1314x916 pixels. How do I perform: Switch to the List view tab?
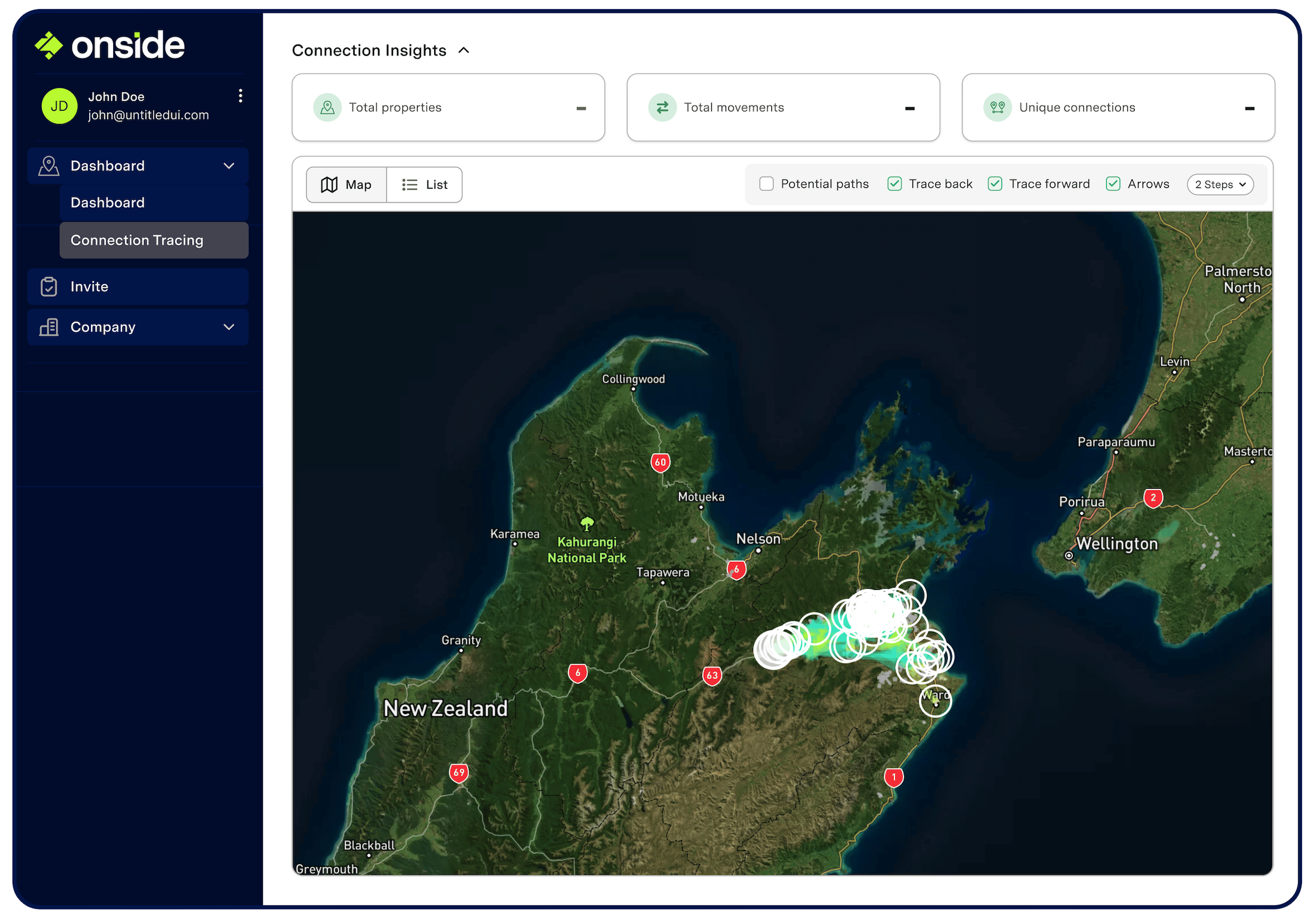(x=424, y=185)
